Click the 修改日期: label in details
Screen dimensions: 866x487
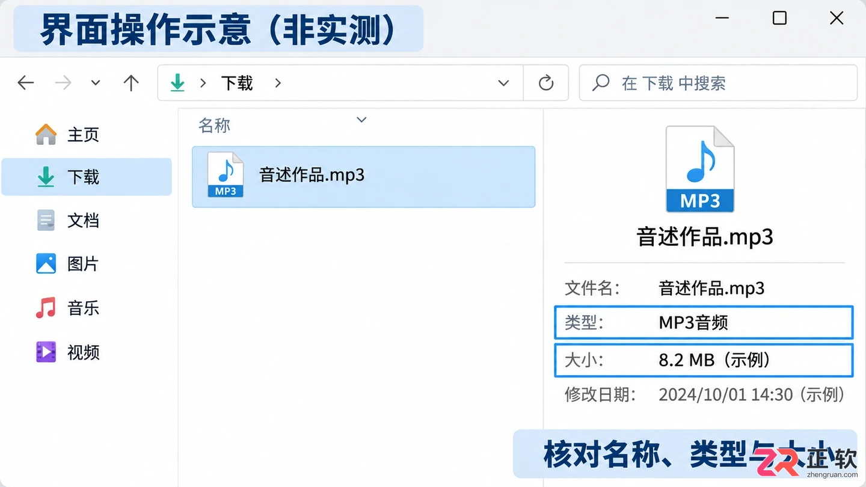(600, 394)
